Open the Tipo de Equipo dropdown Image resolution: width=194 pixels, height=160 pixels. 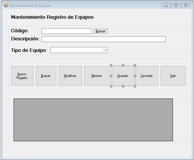(79, 50)
